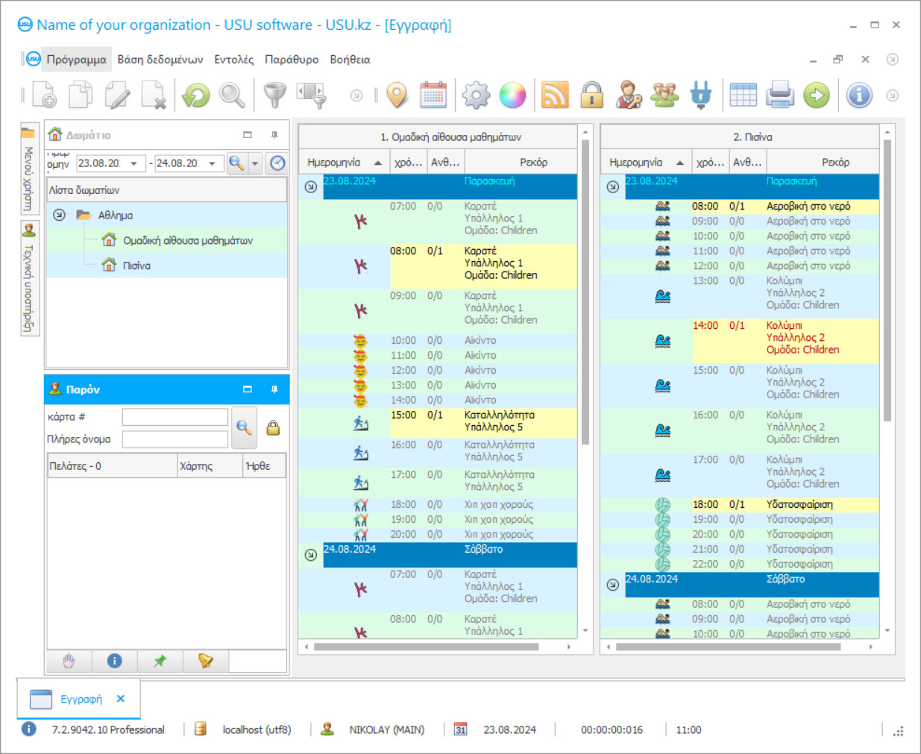The image size is (921, 754).
Task: Click the clock icon next to date range
Action: click(277, 163)
